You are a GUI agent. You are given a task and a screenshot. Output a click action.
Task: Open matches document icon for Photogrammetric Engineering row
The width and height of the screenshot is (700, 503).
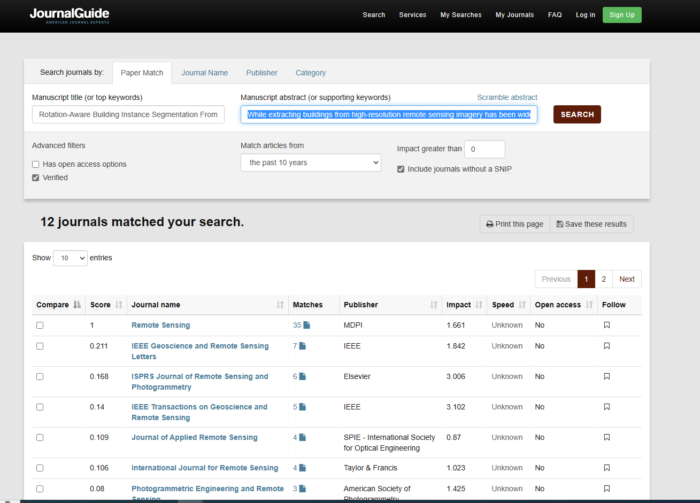coord(302,489)
